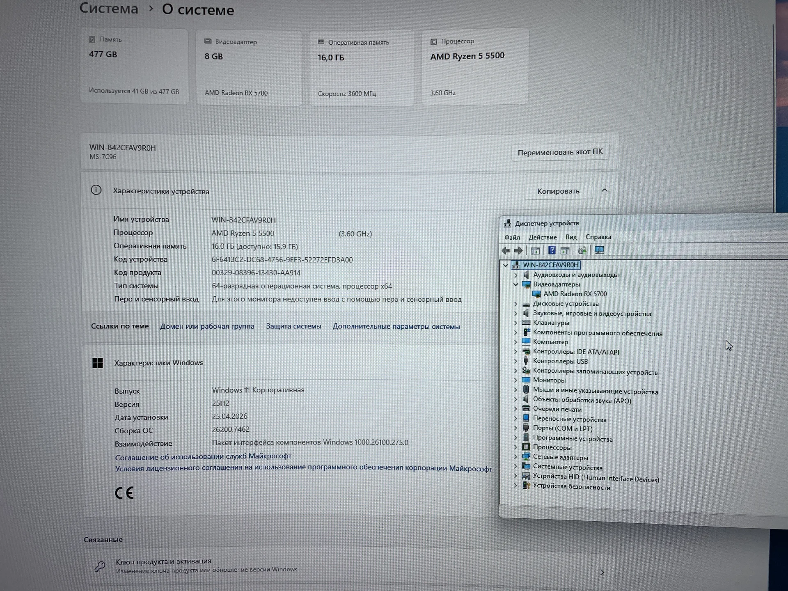Expand the Объекты обработки звука (APO) node
The image size is (788, 591).
[516, 399]
